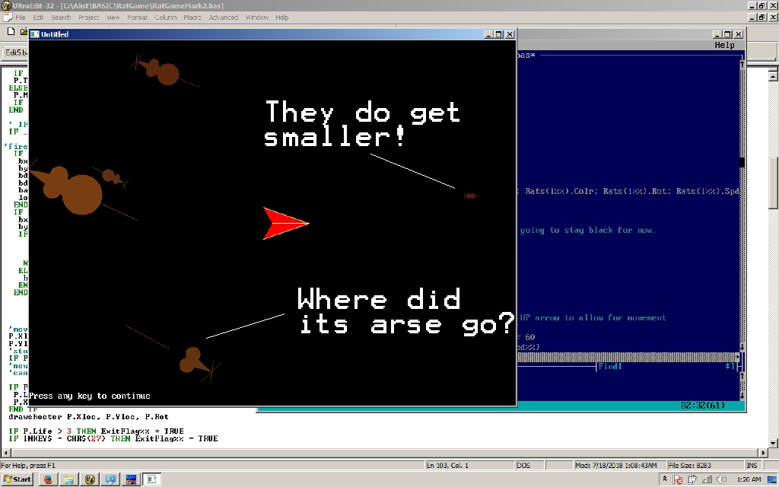The width and height of the screenshot is (779, 487).
Task: Click the QB64 vertical scrollbar up arrow
Action: (742, 65)
